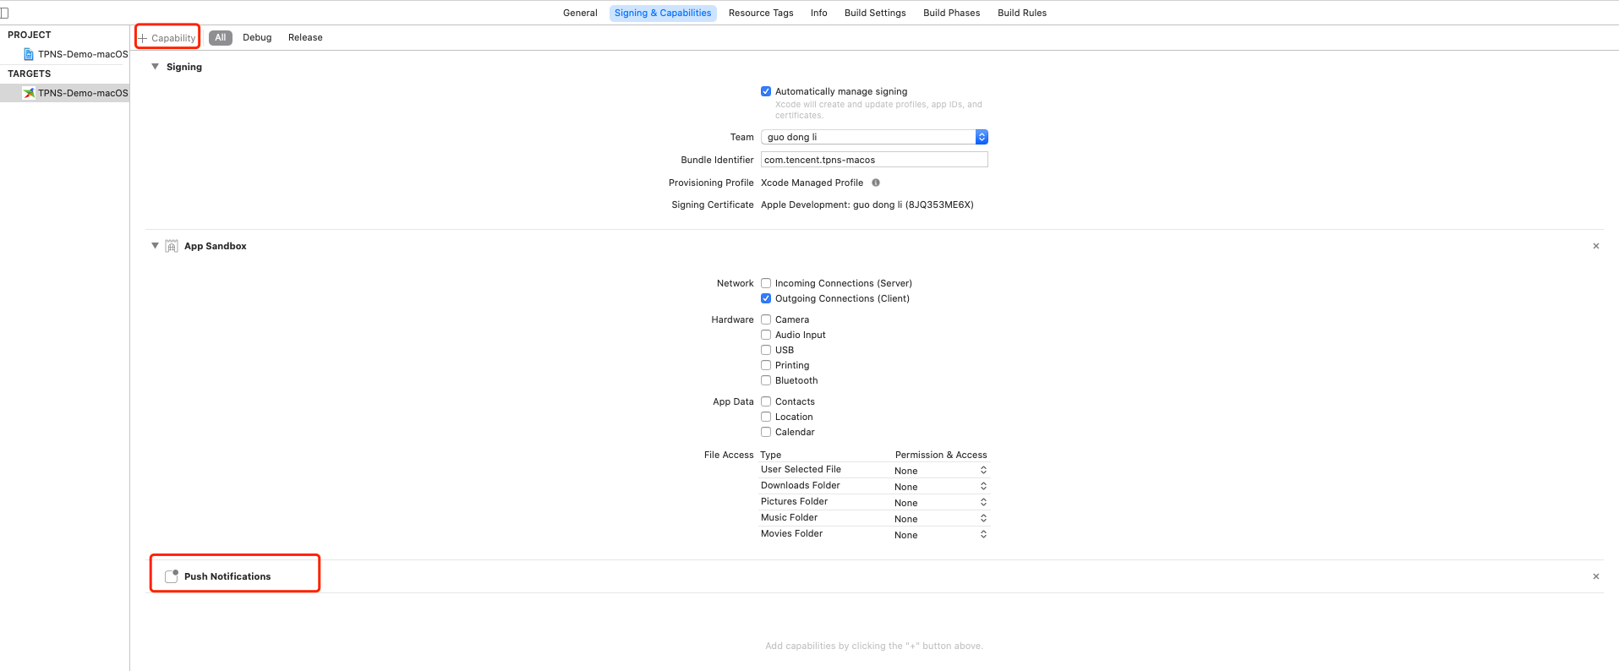1619x671 pixels.
Task: Enable Bluetooth hardware access
Action: [766, 380]
